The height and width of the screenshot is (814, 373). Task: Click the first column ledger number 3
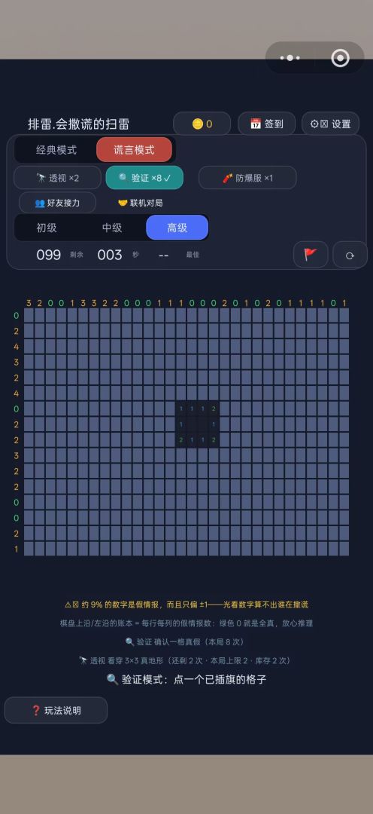(x=29, y=303)
